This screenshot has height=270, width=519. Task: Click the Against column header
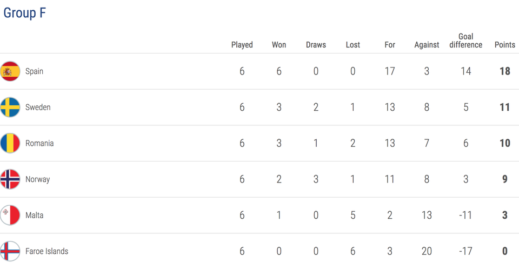[x=427, y=45]
